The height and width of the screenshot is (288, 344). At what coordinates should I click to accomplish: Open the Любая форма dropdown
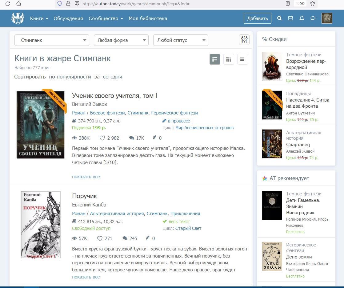(121, 40)
